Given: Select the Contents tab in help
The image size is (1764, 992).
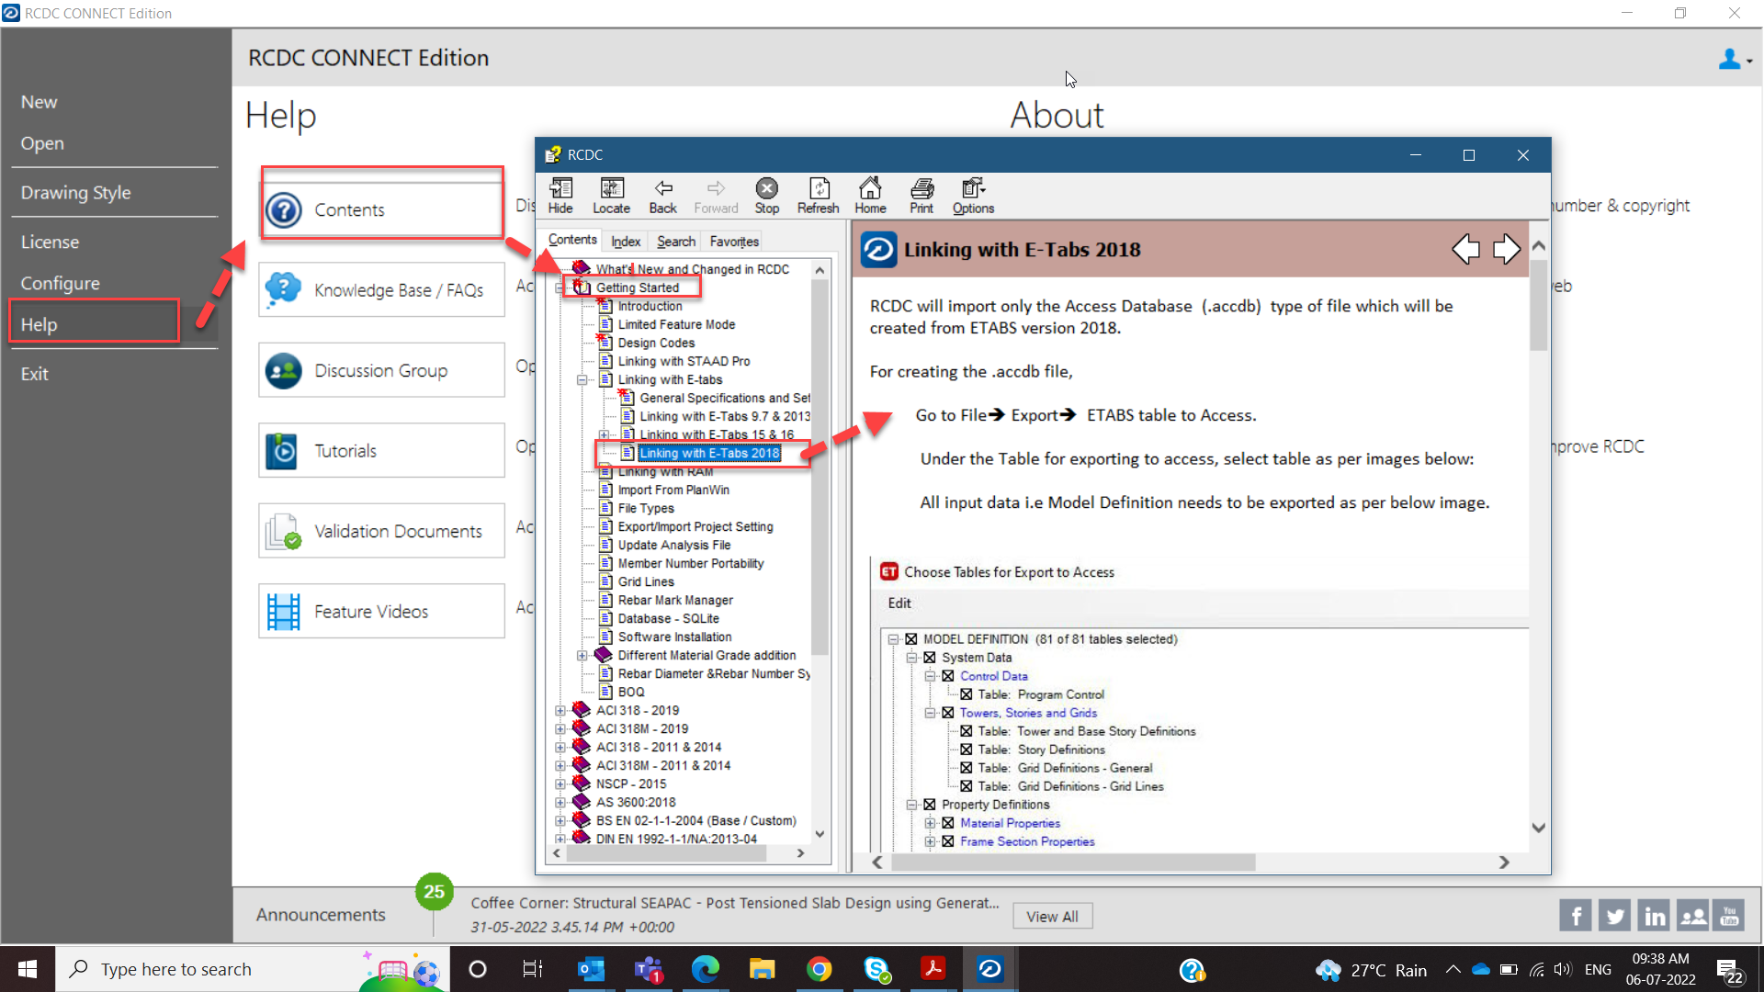Looking at the screenshot, I should [572, 240].
